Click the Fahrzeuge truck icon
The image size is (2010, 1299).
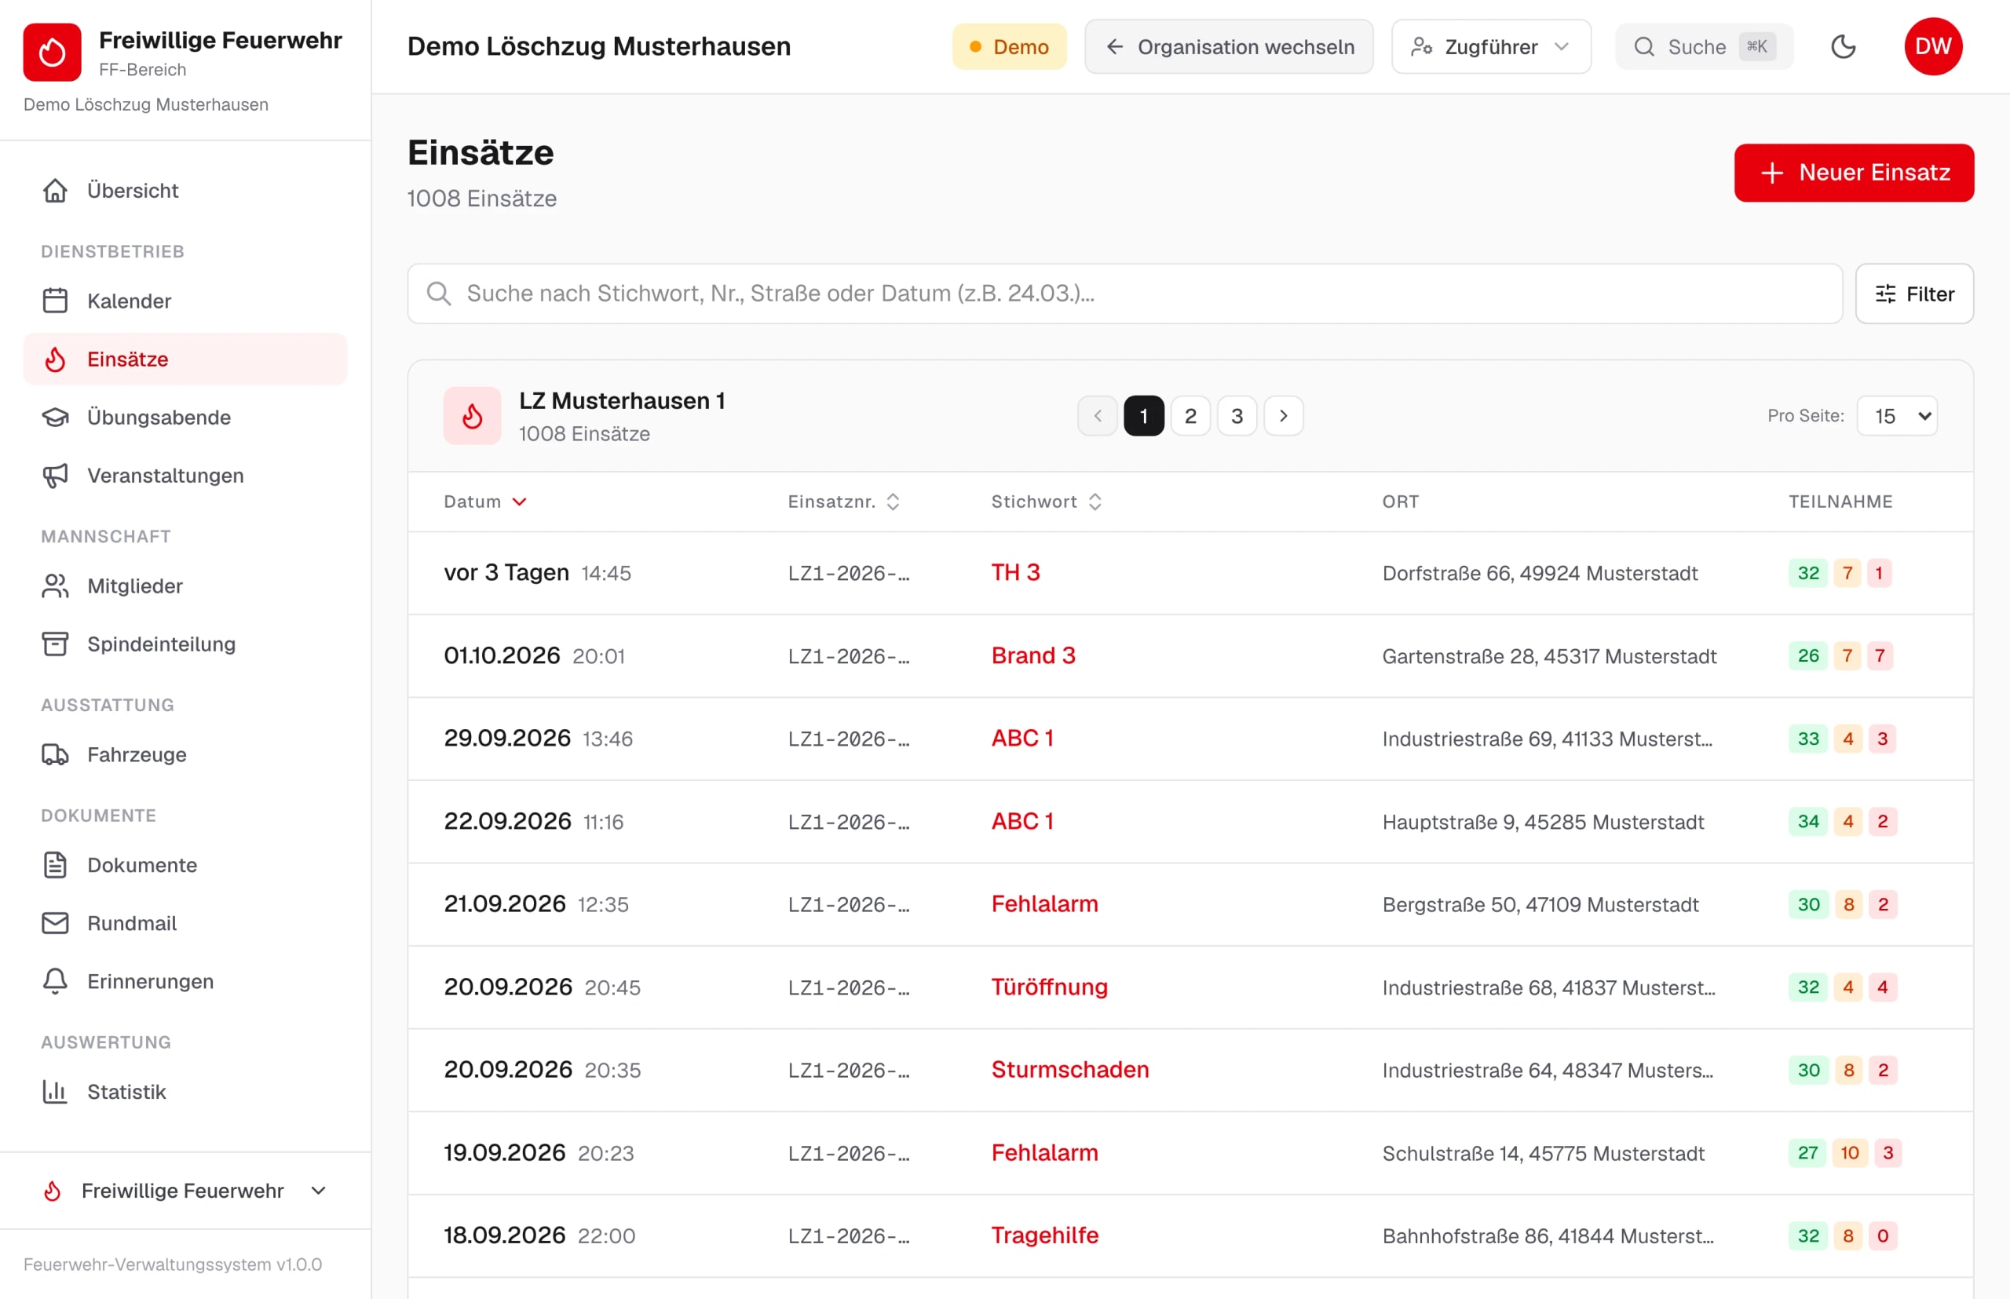click(x=56, y=755)
